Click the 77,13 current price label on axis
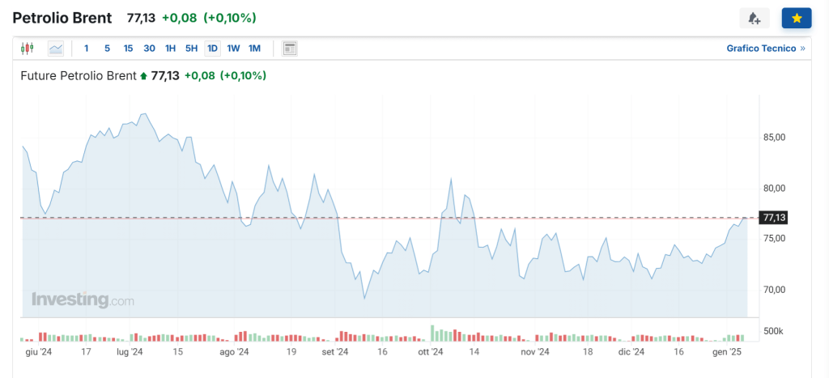Image resolution: width=829 pixels, height=378 pixels. 773,218
